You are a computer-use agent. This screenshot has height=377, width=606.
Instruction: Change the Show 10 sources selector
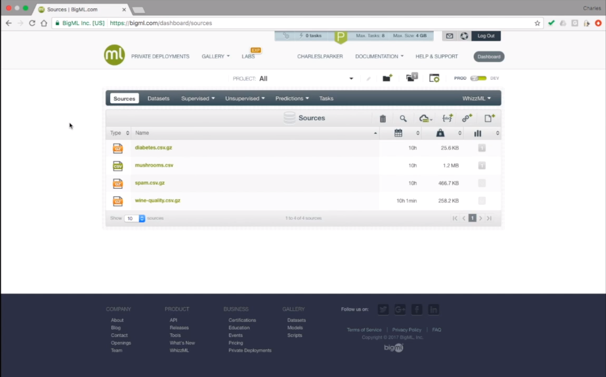coord(134,218)
